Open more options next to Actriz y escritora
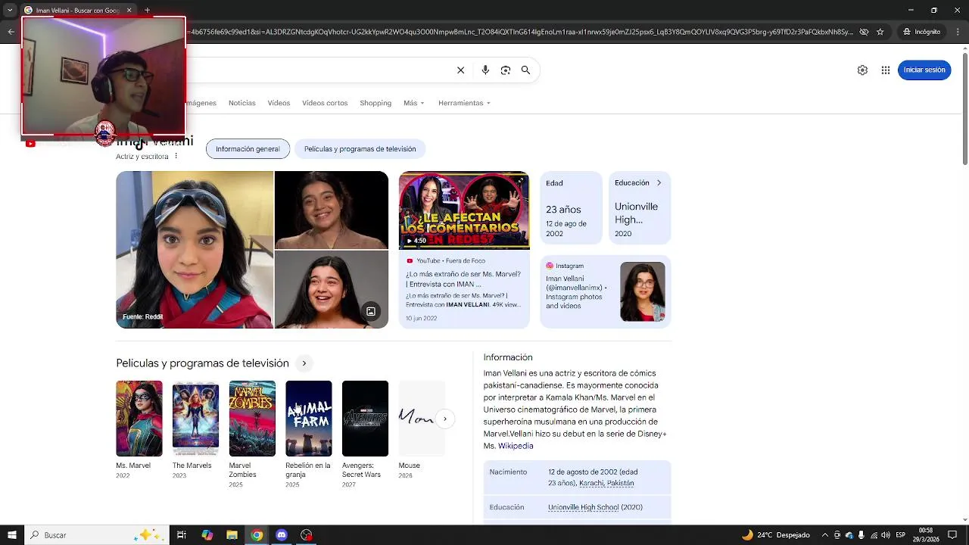This screenshot has width=969, height=545. tap(176, 156)
